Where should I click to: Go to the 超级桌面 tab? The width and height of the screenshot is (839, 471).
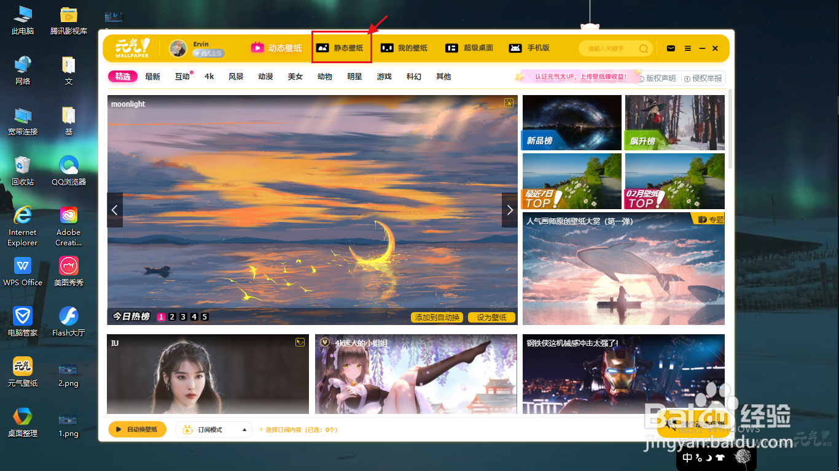click(469, 48)
